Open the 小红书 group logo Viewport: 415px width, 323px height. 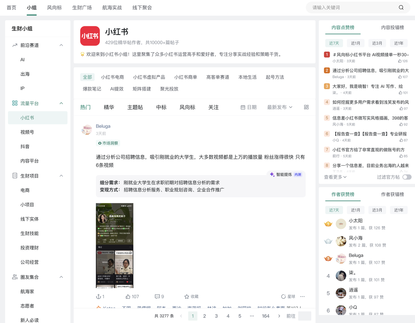(90, 36)
